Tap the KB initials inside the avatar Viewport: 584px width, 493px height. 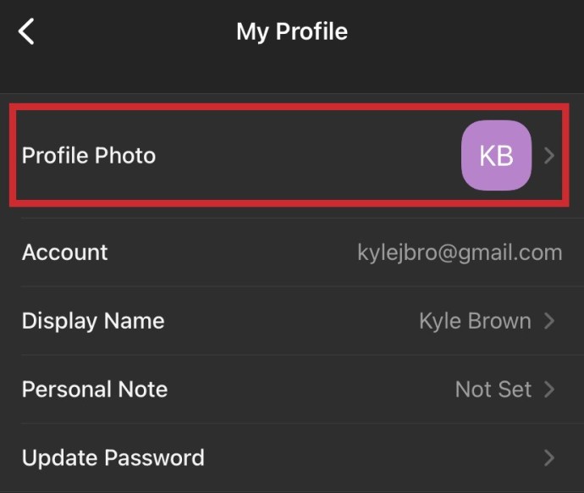click(x=496, y=156)
